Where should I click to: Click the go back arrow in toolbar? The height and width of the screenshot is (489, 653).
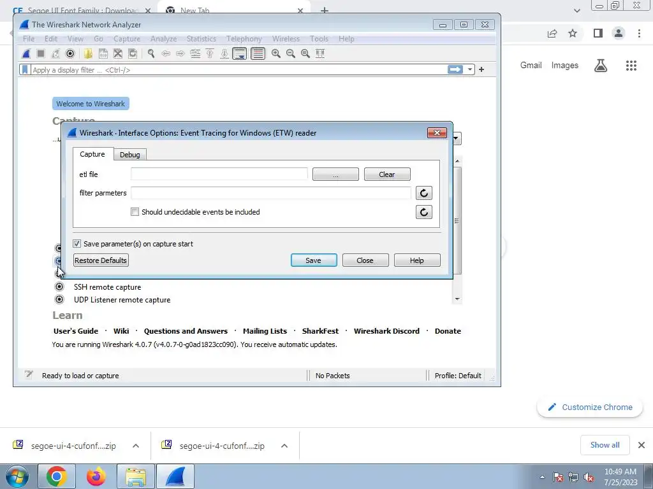pos(166,53)
